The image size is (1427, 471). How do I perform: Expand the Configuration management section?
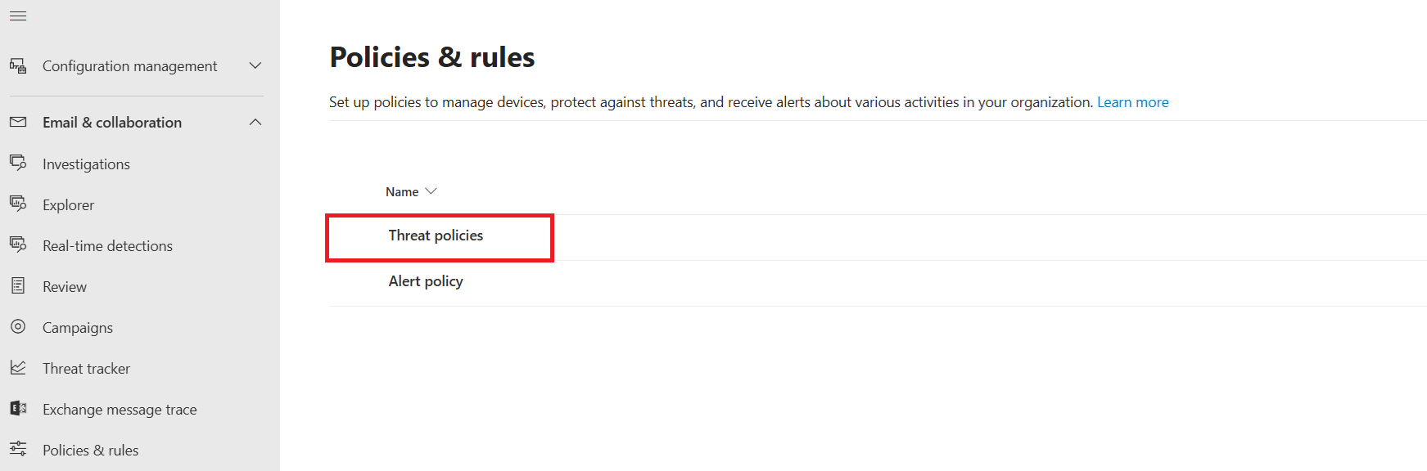pyautogui.click(x=255, y=65)
